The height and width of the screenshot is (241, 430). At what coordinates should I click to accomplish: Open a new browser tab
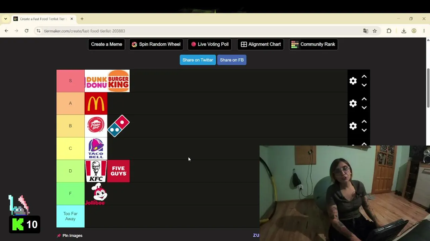pyautogui.click(x=82, y=19)
